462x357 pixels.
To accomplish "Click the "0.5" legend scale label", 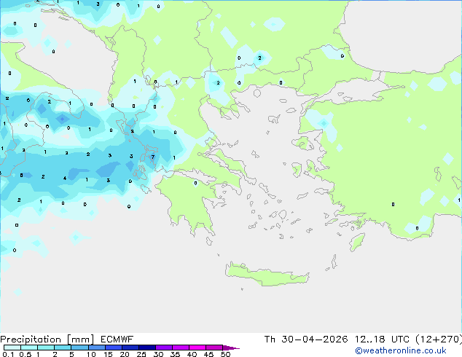I will click(x=26, y=354).
